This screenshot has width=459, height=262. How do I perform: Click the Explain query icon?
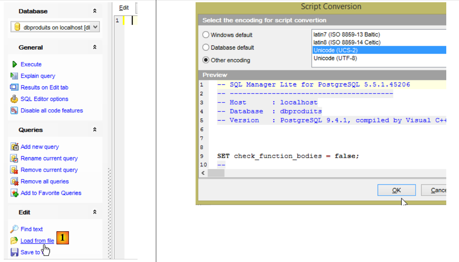(14, 76)
